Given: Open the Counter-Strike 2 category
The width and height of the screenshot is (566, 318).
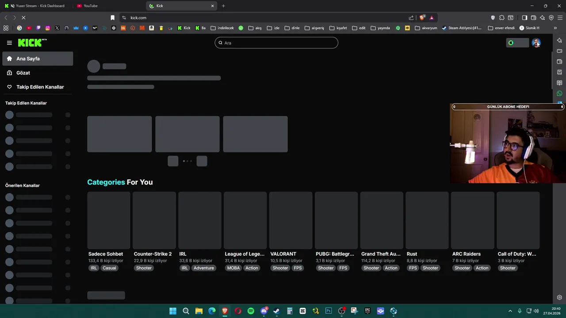Looking at the screenshot, I should (x=153, y=254).
